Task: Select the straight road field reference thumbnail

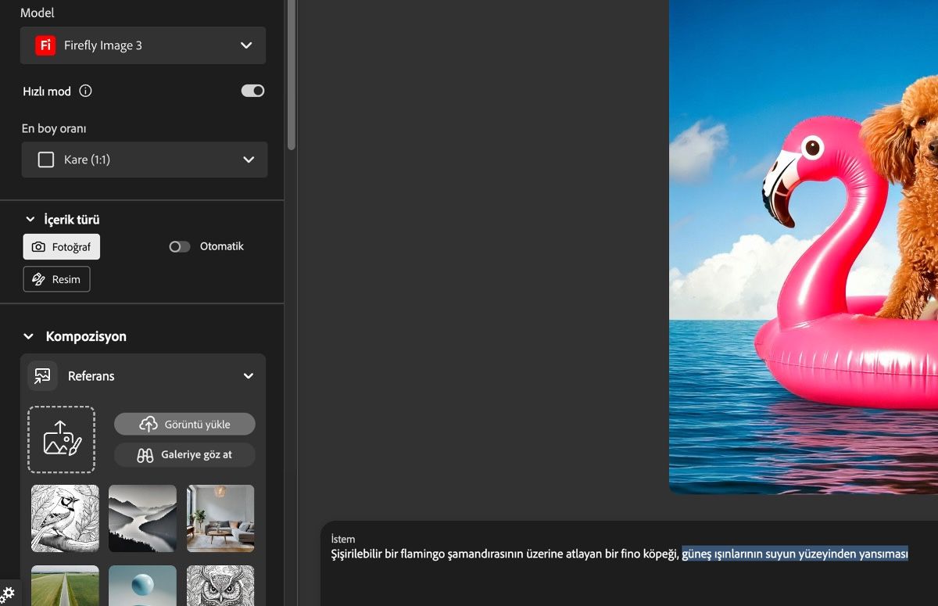Action: [65, 586]
